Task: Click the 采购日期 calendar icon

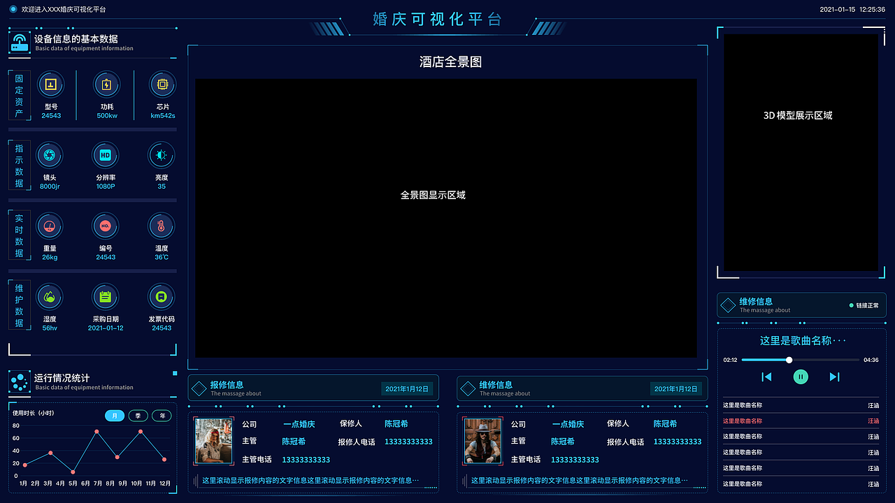Action: click(106, 296)
